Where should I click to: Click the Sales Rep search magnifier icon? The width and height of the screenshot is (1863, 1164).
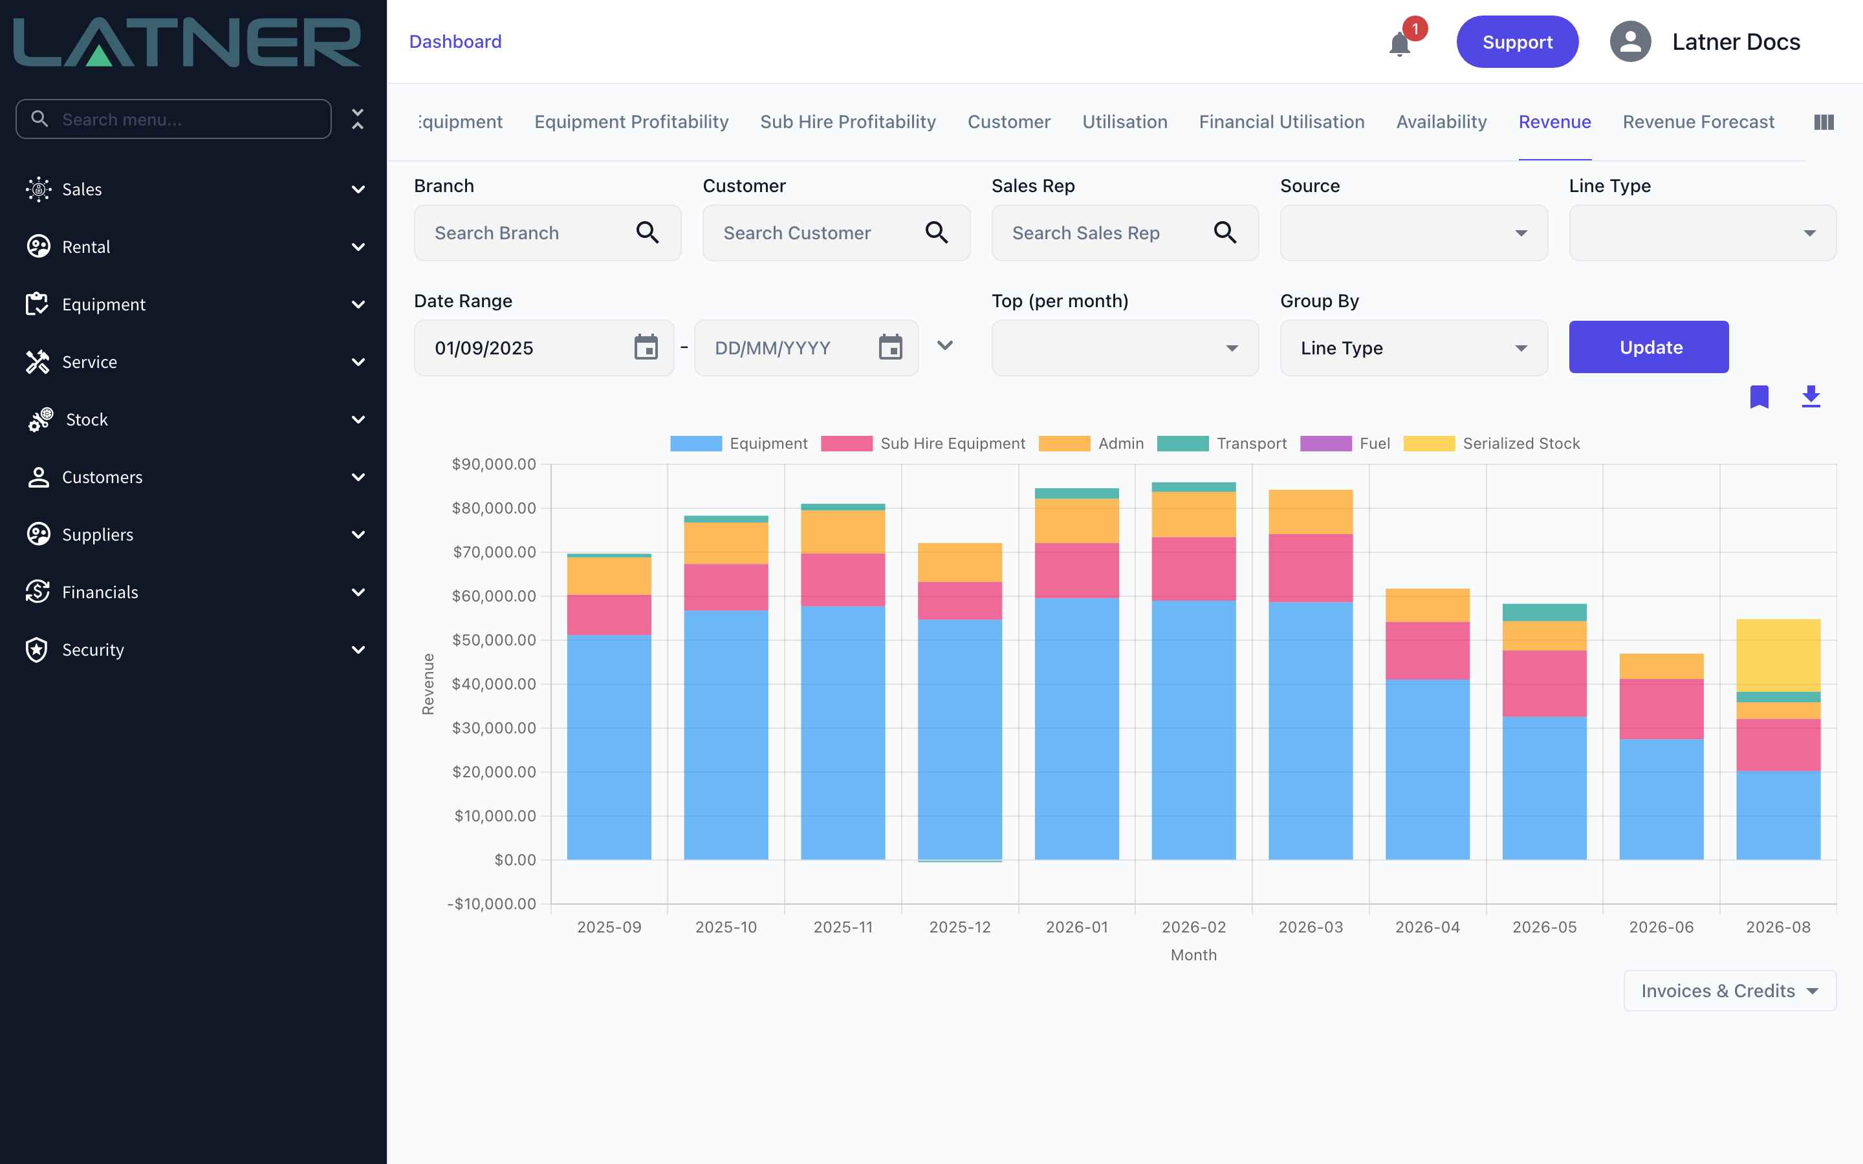[x=1225, y=233]
